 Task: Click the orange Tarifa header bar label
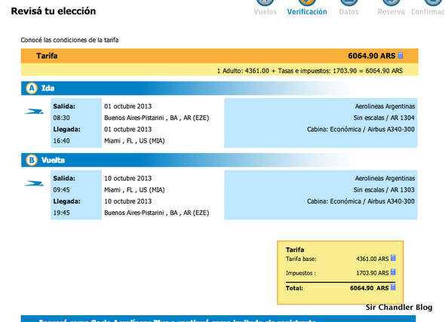pos(47,56)
